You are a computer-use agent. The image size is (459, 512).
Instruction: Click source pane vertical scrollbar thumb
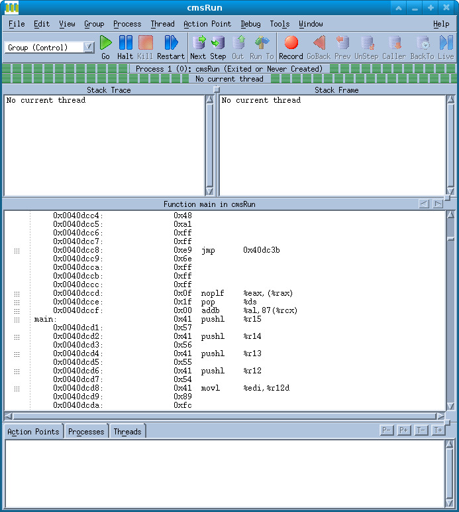coord(450,239)
